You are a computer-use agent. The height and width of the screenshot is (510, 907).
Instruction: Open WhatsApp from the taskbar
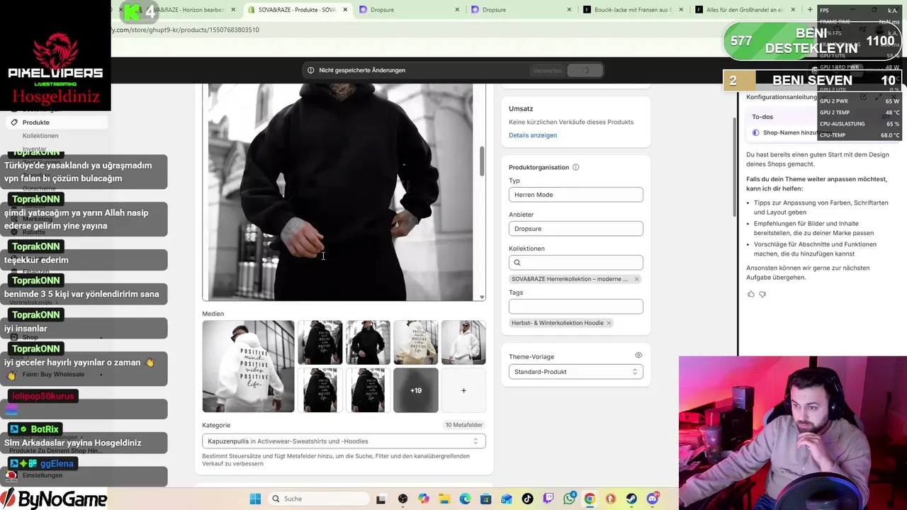point(569,499)
